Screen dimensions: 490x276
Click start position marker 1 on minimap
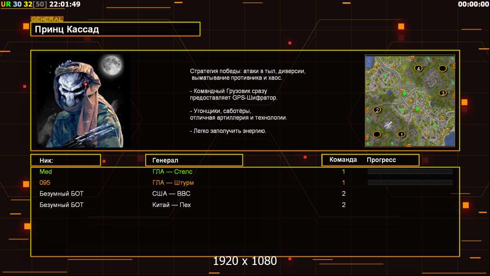click(x=401, y=134)
